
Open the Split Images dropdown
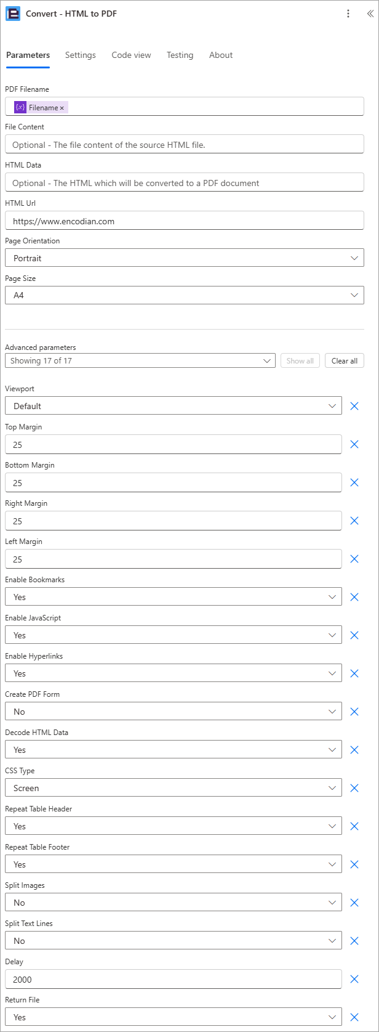pyautogui.click(x=174, y=902)
